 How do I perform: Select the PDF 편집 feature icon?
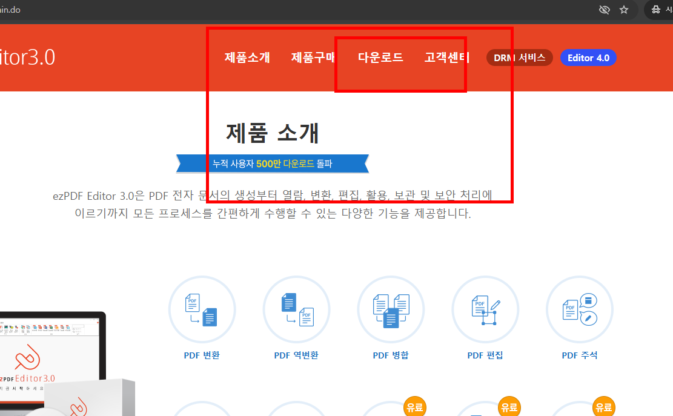tap(485, 309)
